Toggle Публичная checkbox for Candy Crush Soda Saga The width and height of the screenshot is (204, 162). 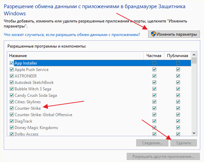click(178, 95)
